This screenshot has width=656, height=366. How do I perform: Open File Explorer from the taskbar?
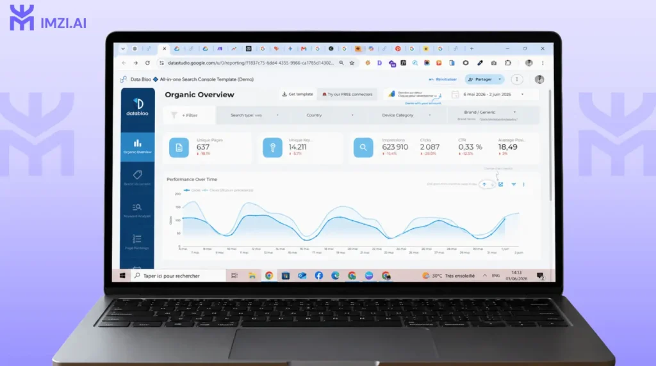coord(252,276)
